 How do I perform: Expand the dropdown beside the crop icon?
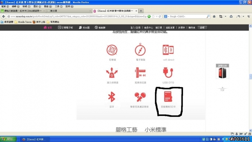[x=226, y=17]
